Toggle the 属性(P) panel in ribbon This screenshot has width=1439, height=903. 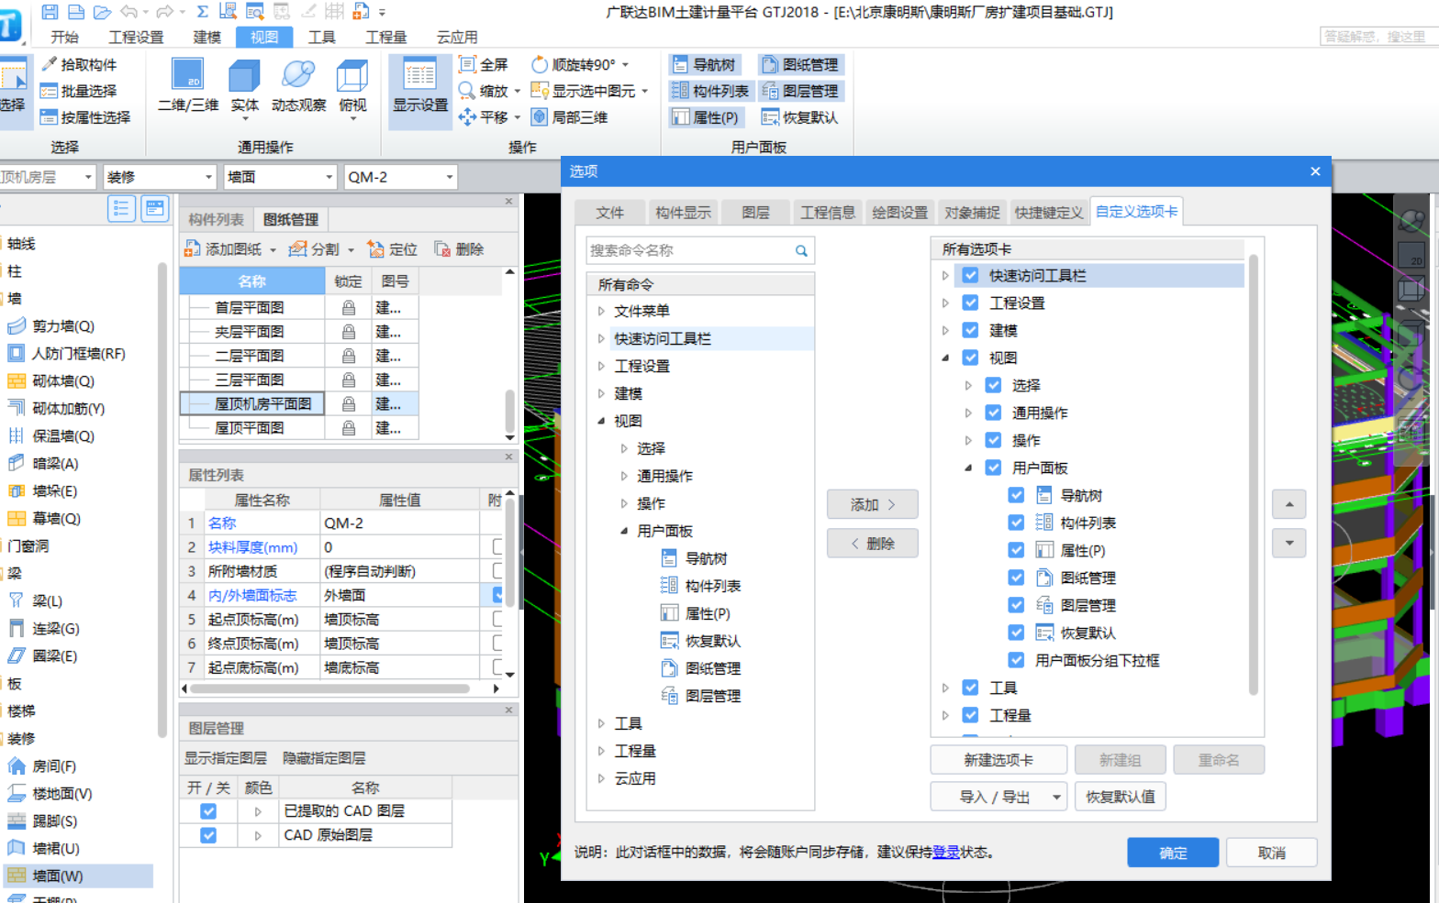(x=705, y=117)
